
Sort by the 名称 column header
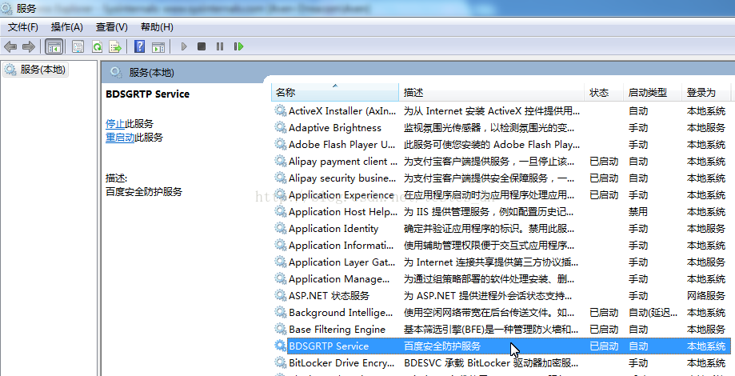click(334, 92)
